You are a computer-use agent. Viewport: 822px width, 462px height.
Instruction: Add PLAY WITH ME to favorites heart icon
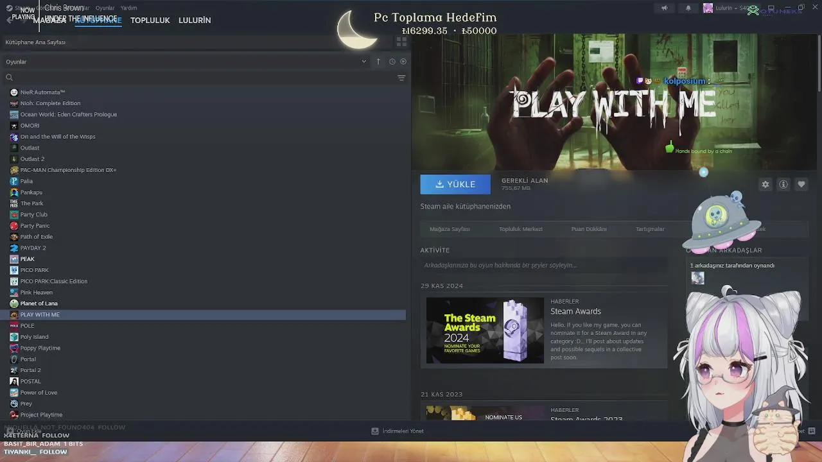[801, 184]
